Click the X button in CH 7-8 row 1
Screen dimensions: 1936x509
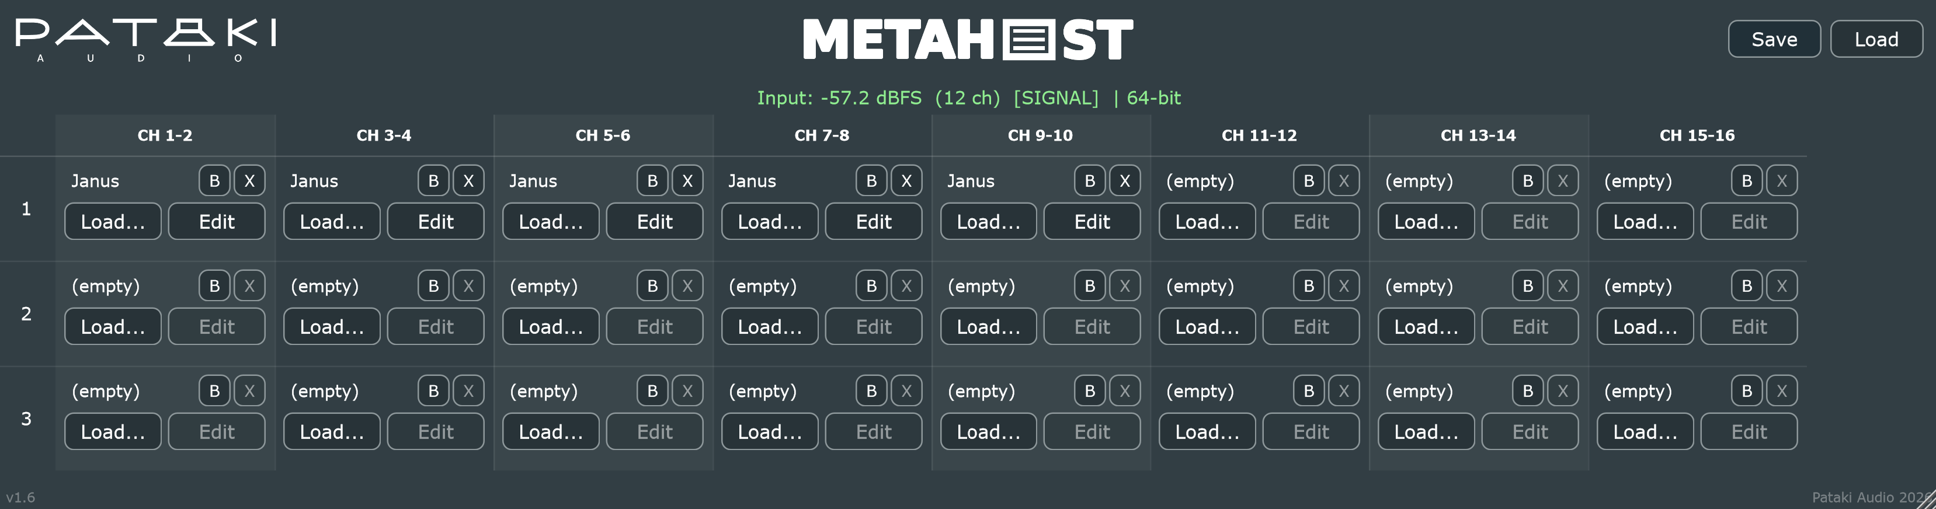coord(906,181)
